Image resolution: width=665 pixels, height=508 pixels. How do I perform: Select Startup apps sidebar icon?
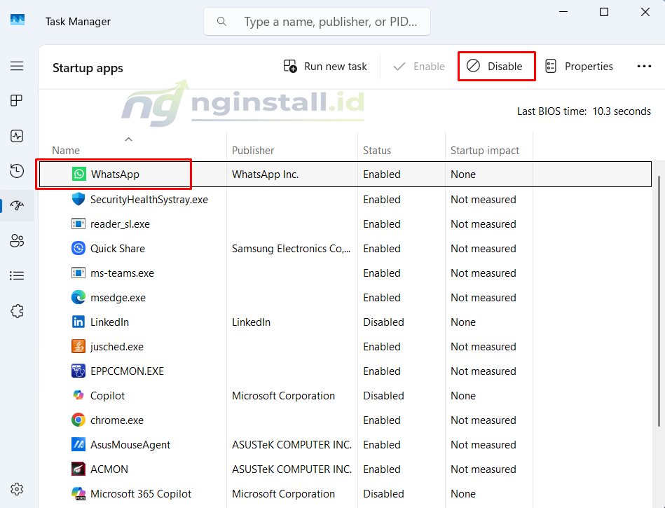pyautogui.click(x=17, y=206)
